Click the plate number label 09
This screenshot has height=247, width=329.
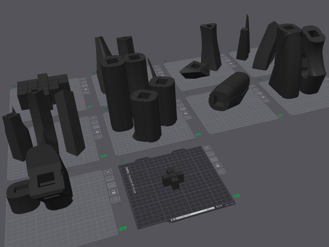click(x=123, y=228)
